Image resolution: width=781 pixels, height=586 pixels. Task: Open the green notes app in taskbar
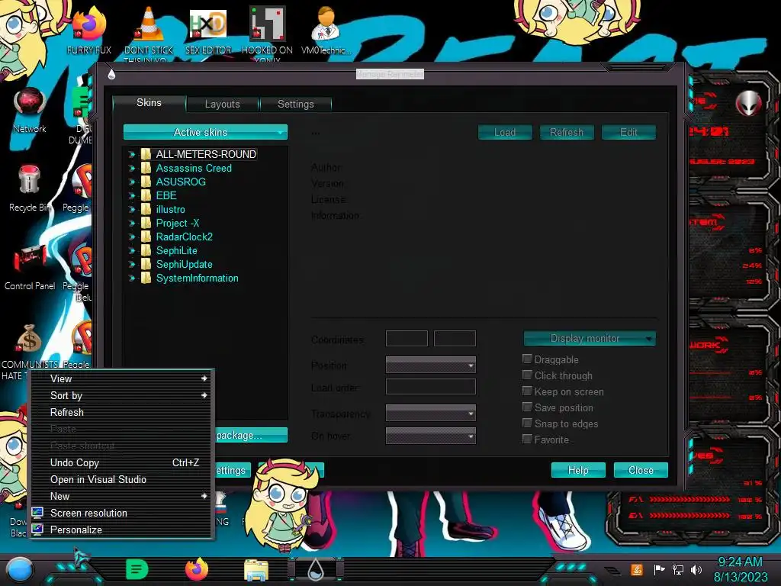(x=137, y=569)
